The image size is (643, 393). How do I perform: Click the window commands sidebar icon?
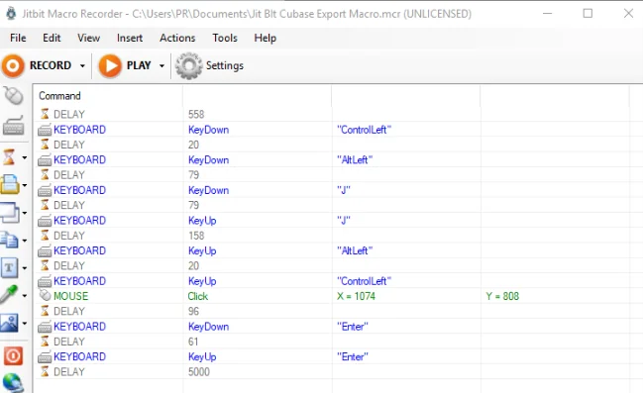click(10, 212)
